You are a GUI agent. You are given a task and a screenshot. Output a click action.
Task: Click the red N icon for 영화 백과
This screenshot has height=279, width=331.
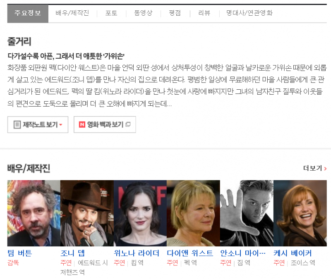coord(82,125)
